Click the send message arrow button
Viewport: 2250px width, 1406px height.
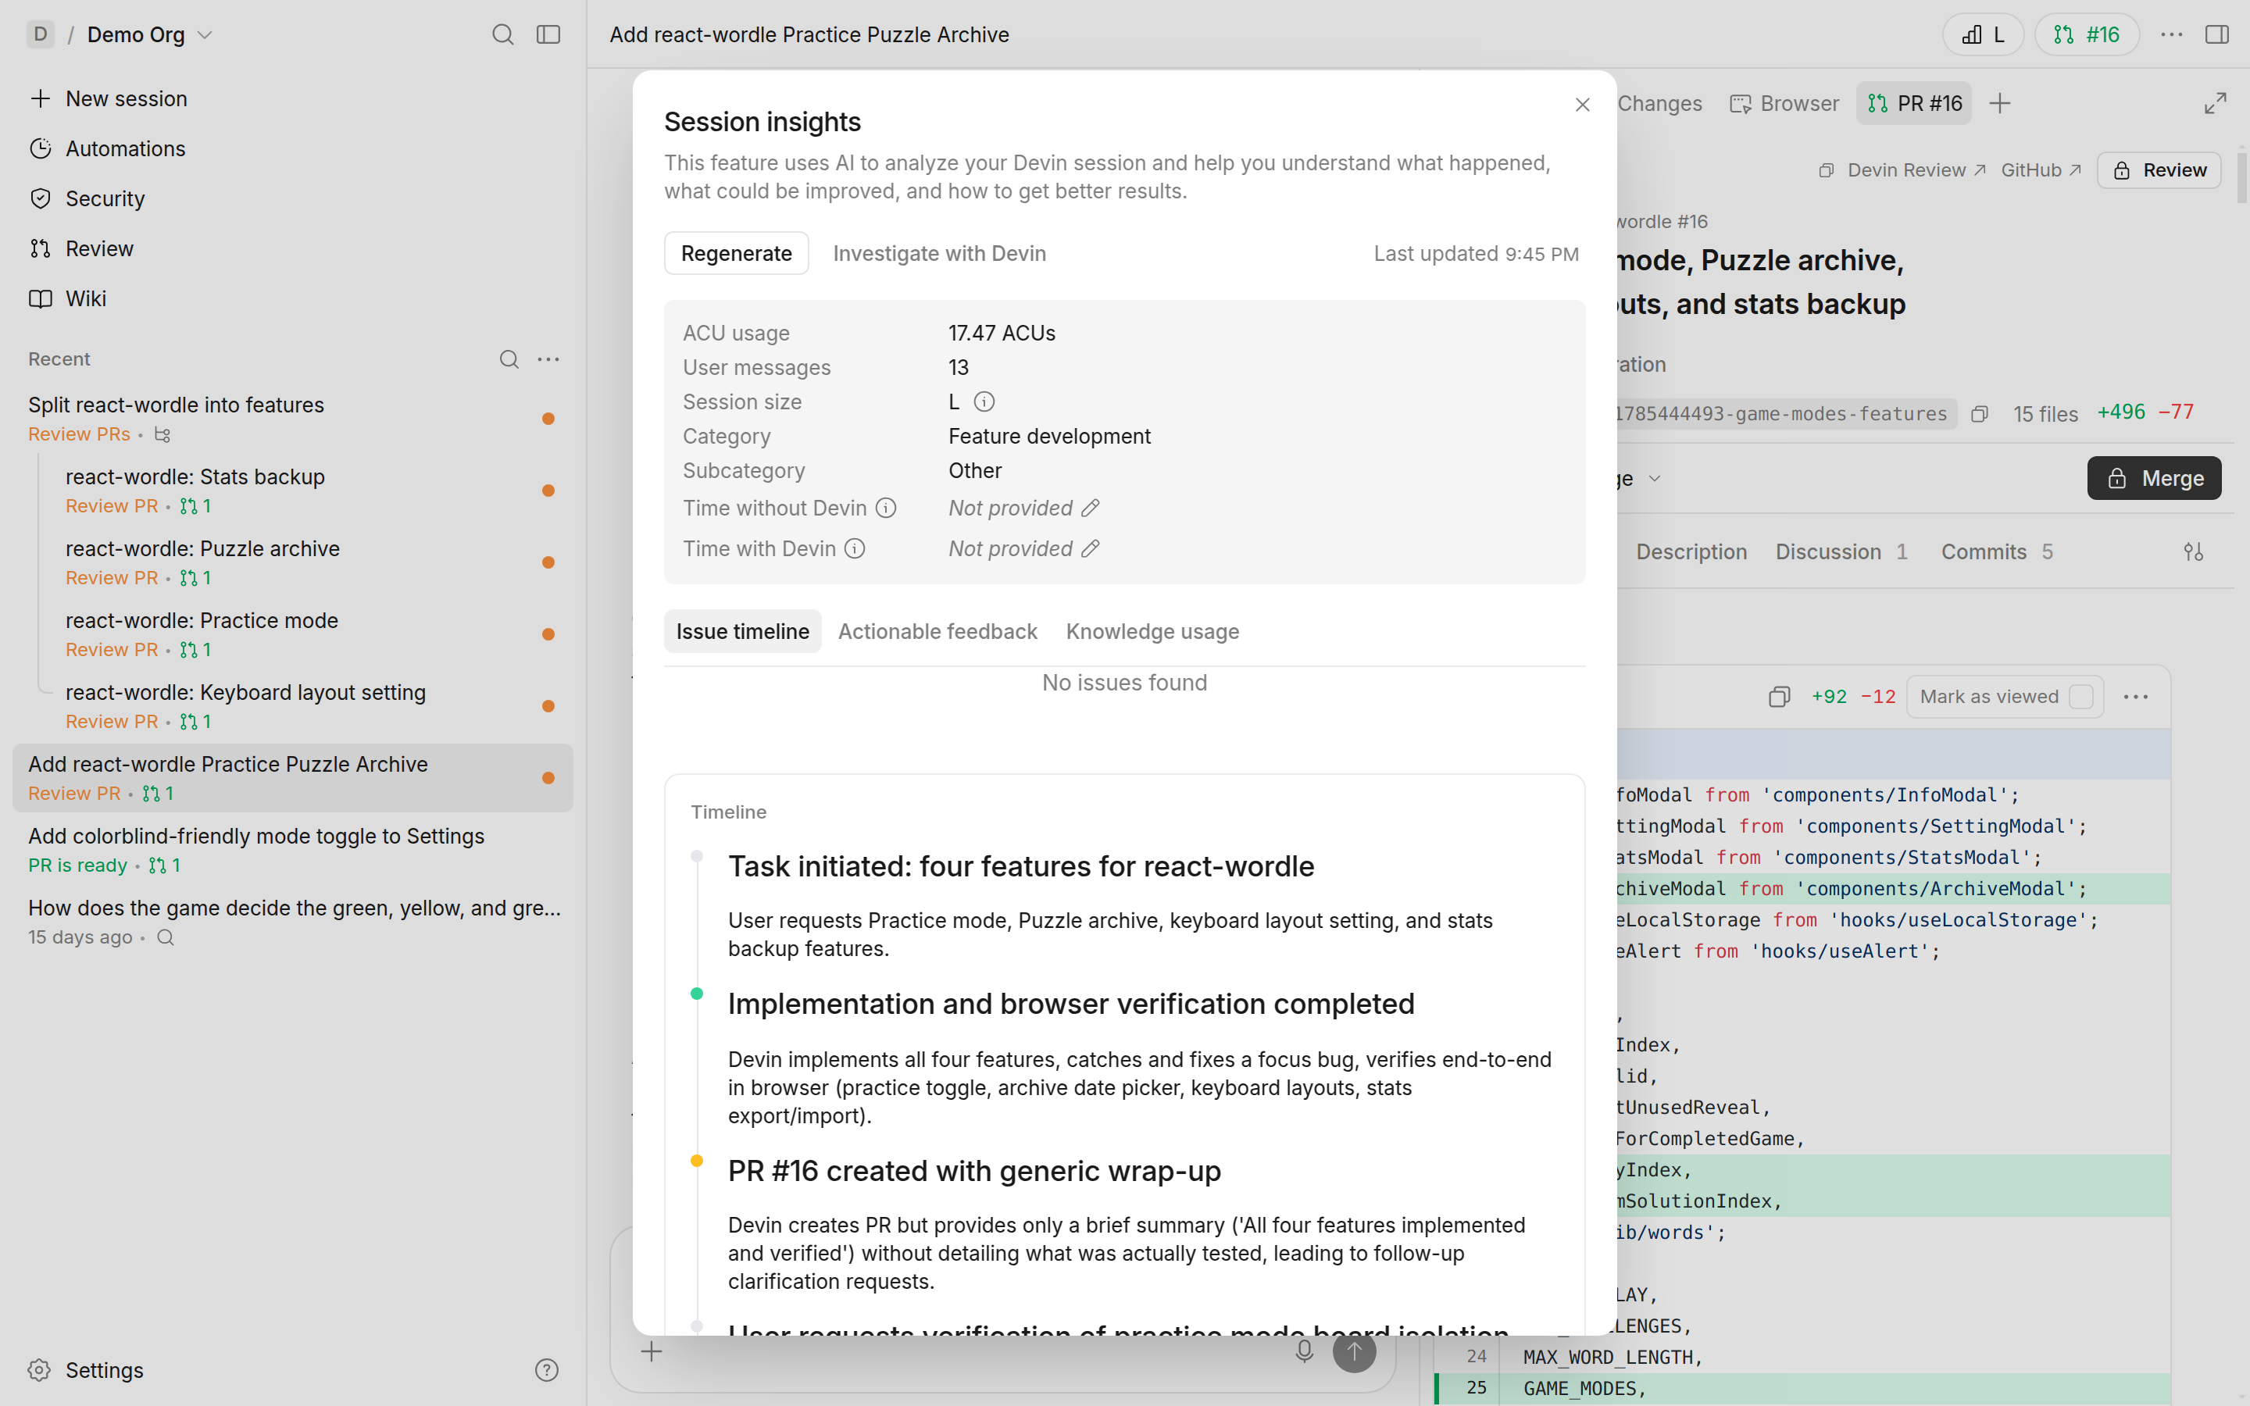click(x=1354, y=1351)
